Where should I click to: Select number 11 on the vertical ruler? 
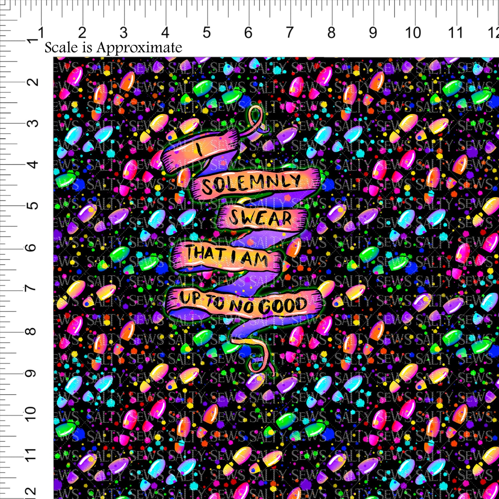[31, 454]
